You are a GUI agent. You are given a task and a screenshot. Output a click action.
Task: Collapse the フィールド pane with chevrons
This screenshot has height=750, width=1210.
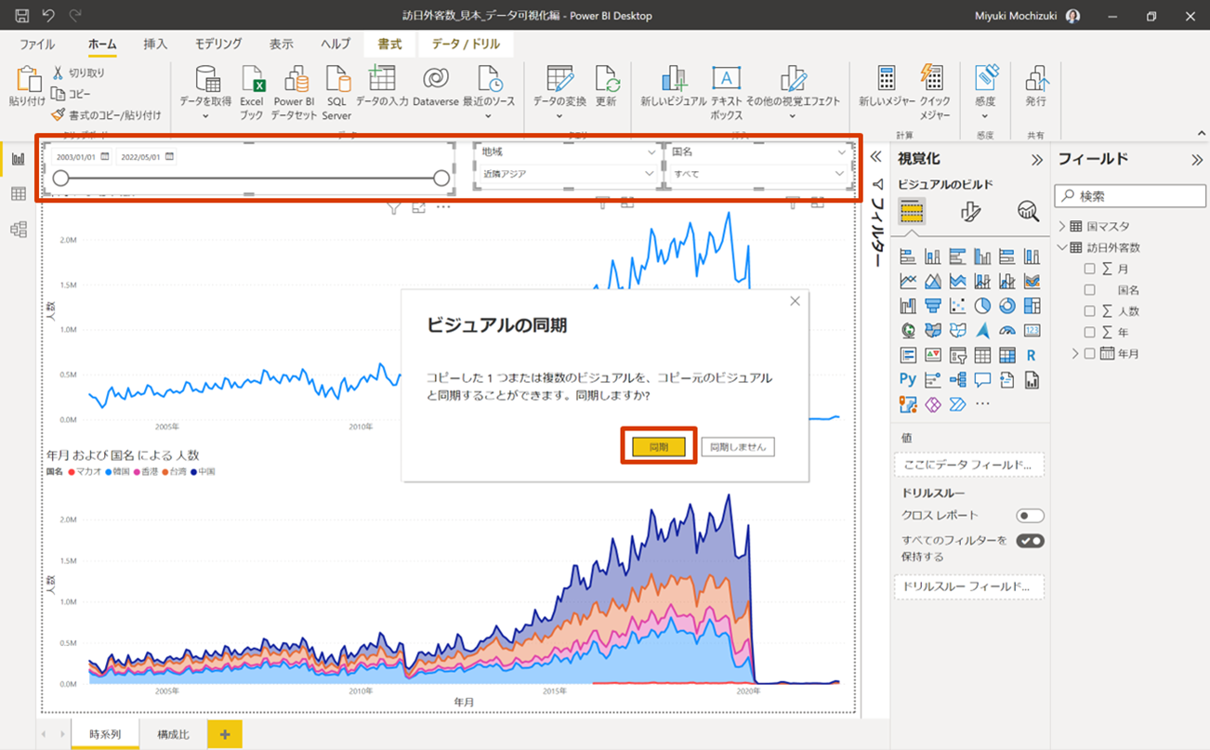1197,160
